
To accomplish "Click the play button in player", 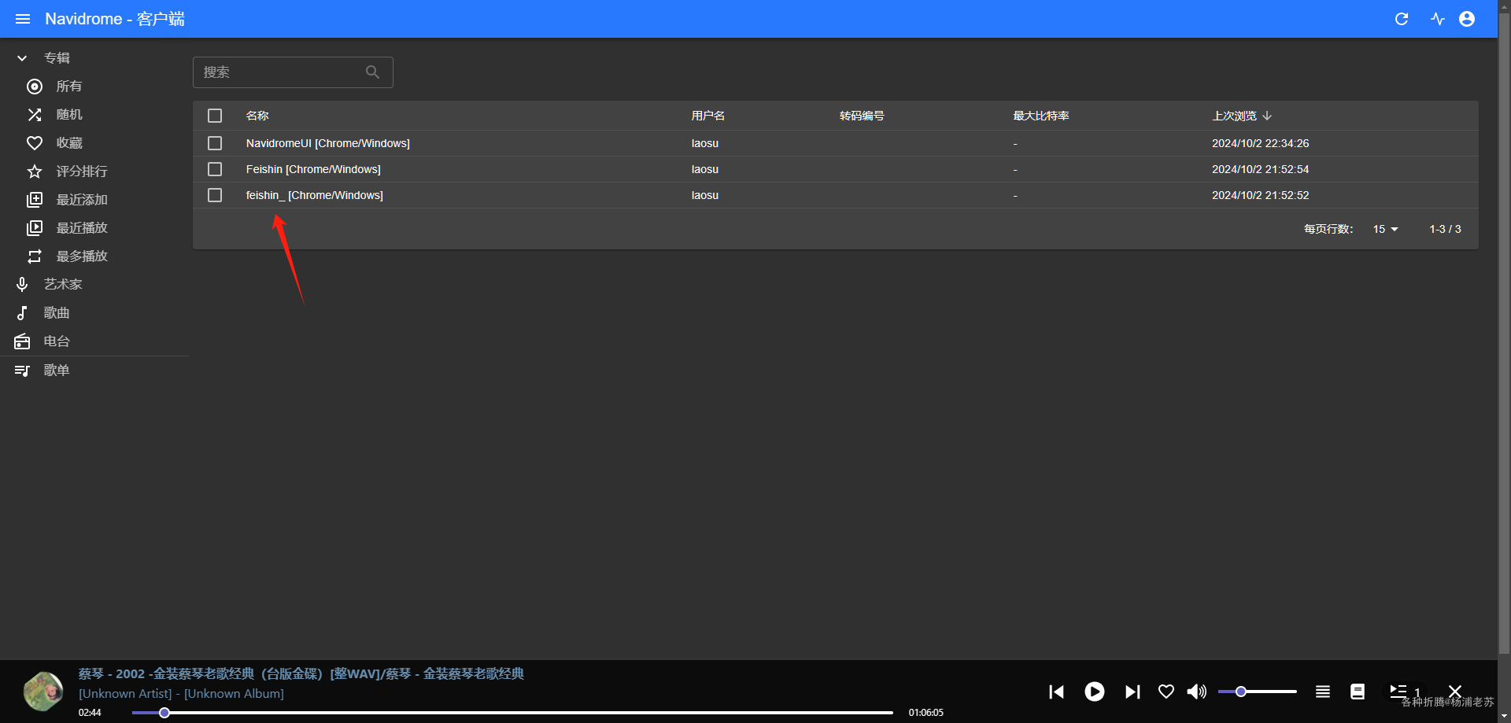I will [1095, 692].
